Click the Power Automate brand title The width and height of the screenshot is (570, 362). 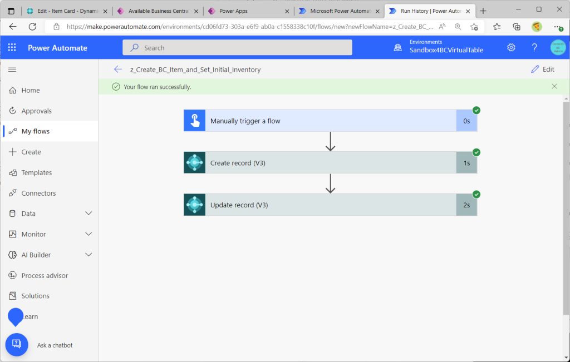coord(57,48)
